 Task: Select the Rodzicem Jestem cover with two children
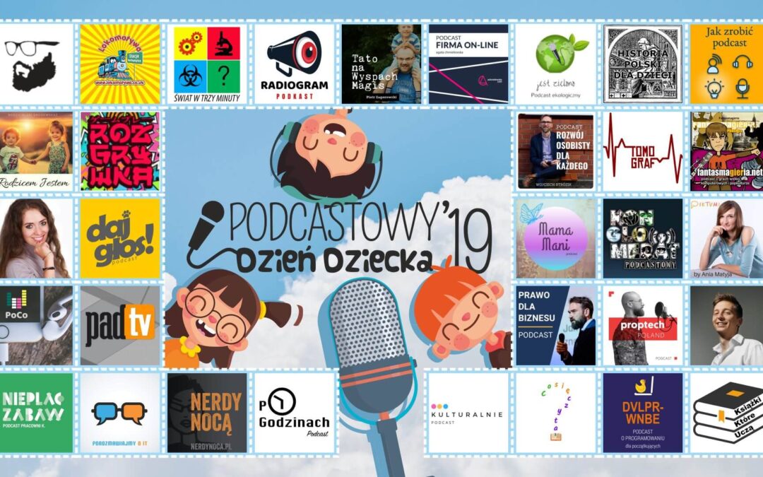pos(36,151)
